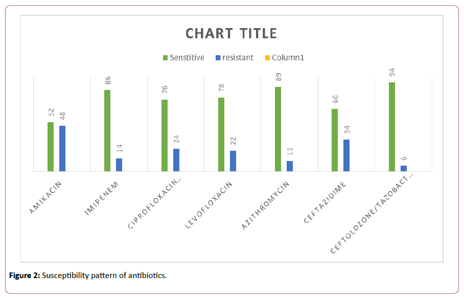The height and width of the screenshot is (297, 464).
Task: Click the yellow Column1 legend swatch
Action: pyautogui.click(x=267, y=58)
